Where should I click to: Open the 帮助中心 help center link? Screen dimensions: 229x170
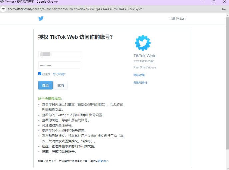click(x=103, y=161)
